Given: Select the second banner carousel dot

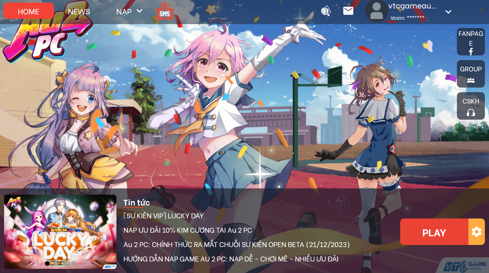Looking at the screenshot, I should point(56,263).
